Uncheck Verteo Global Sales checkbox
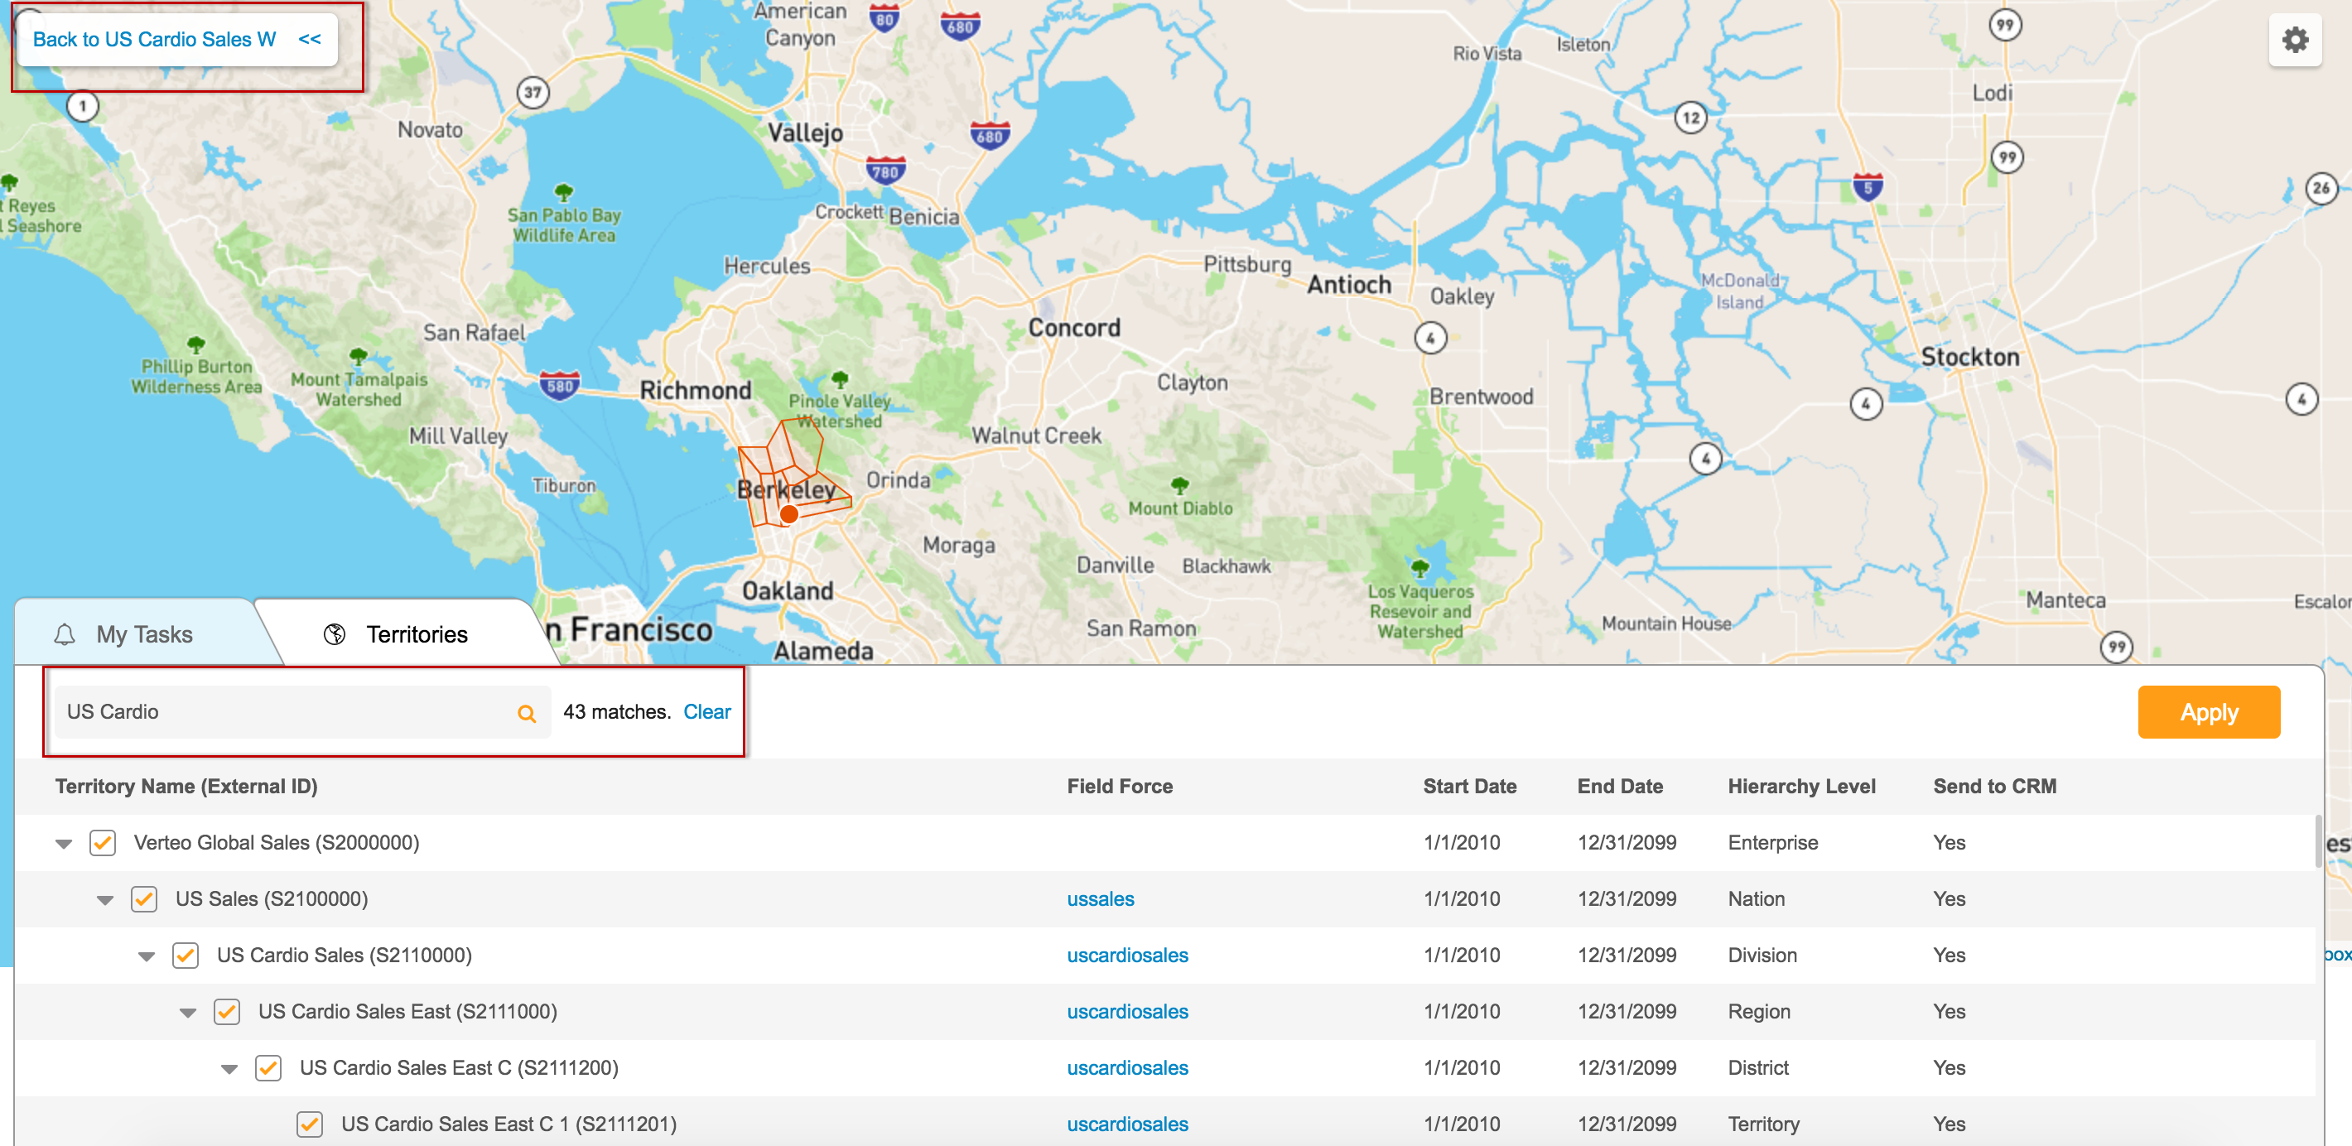Viewport: 2352px width, 1146px height. (x=104, y=843)
